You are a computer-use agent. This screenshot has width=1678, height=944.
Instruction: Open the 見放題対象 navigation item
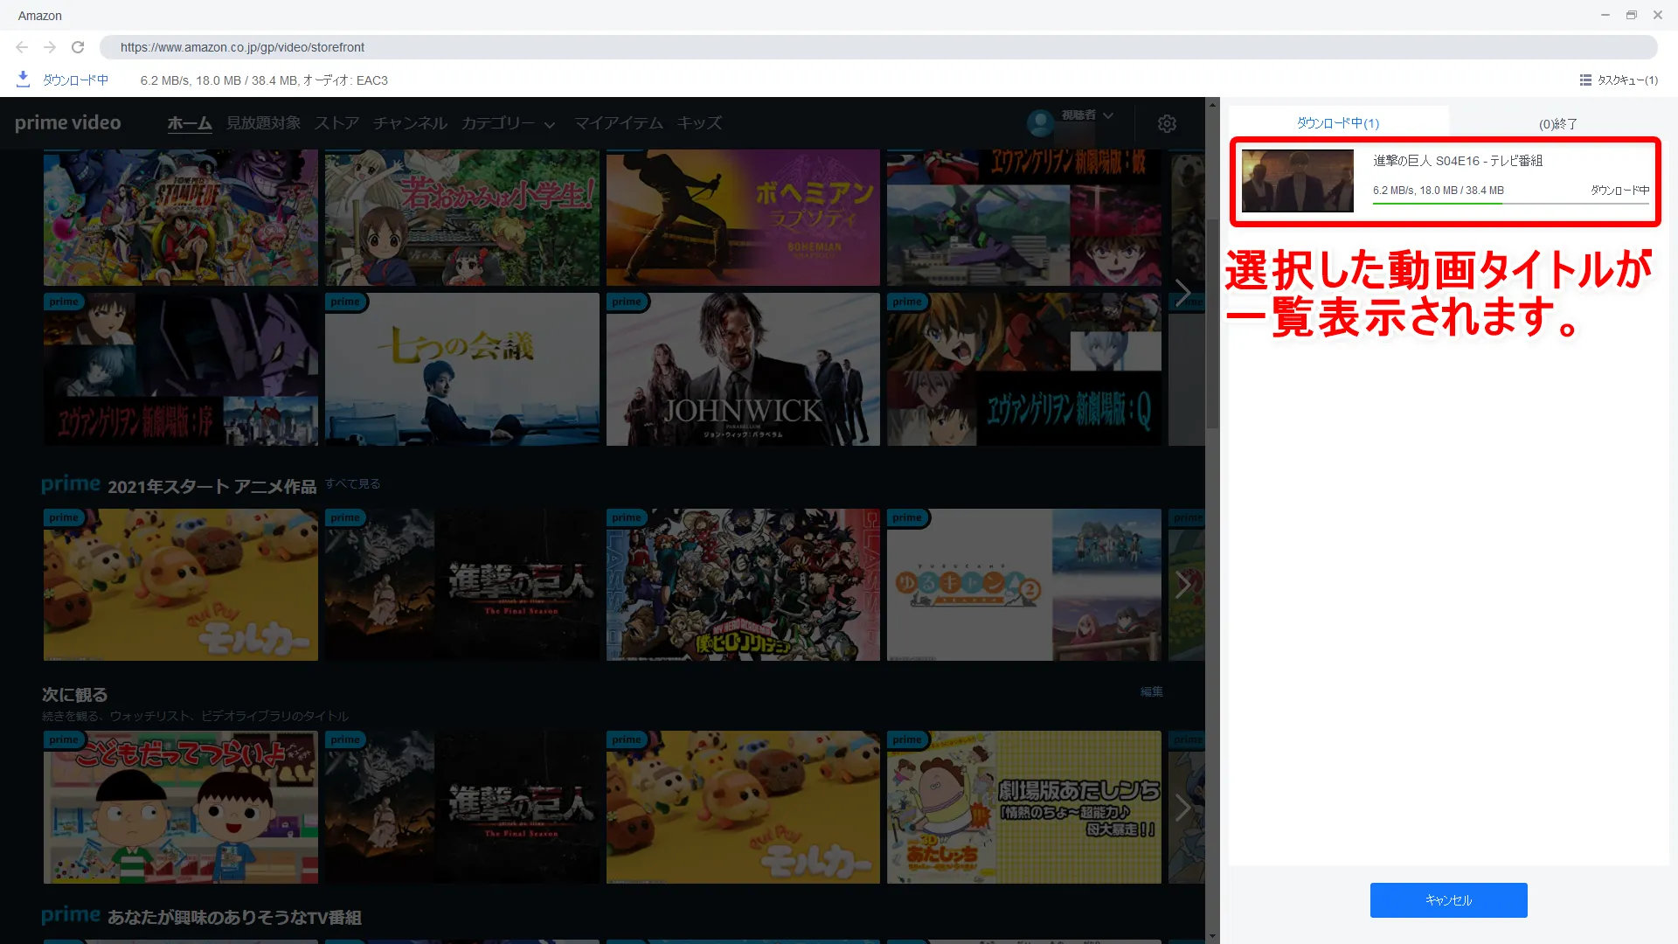263,123
